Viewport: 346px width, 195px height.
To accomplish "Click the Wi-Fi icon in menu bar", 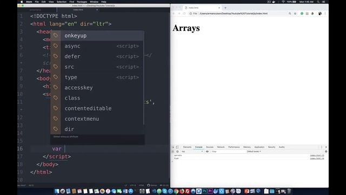I will (283, 2).
